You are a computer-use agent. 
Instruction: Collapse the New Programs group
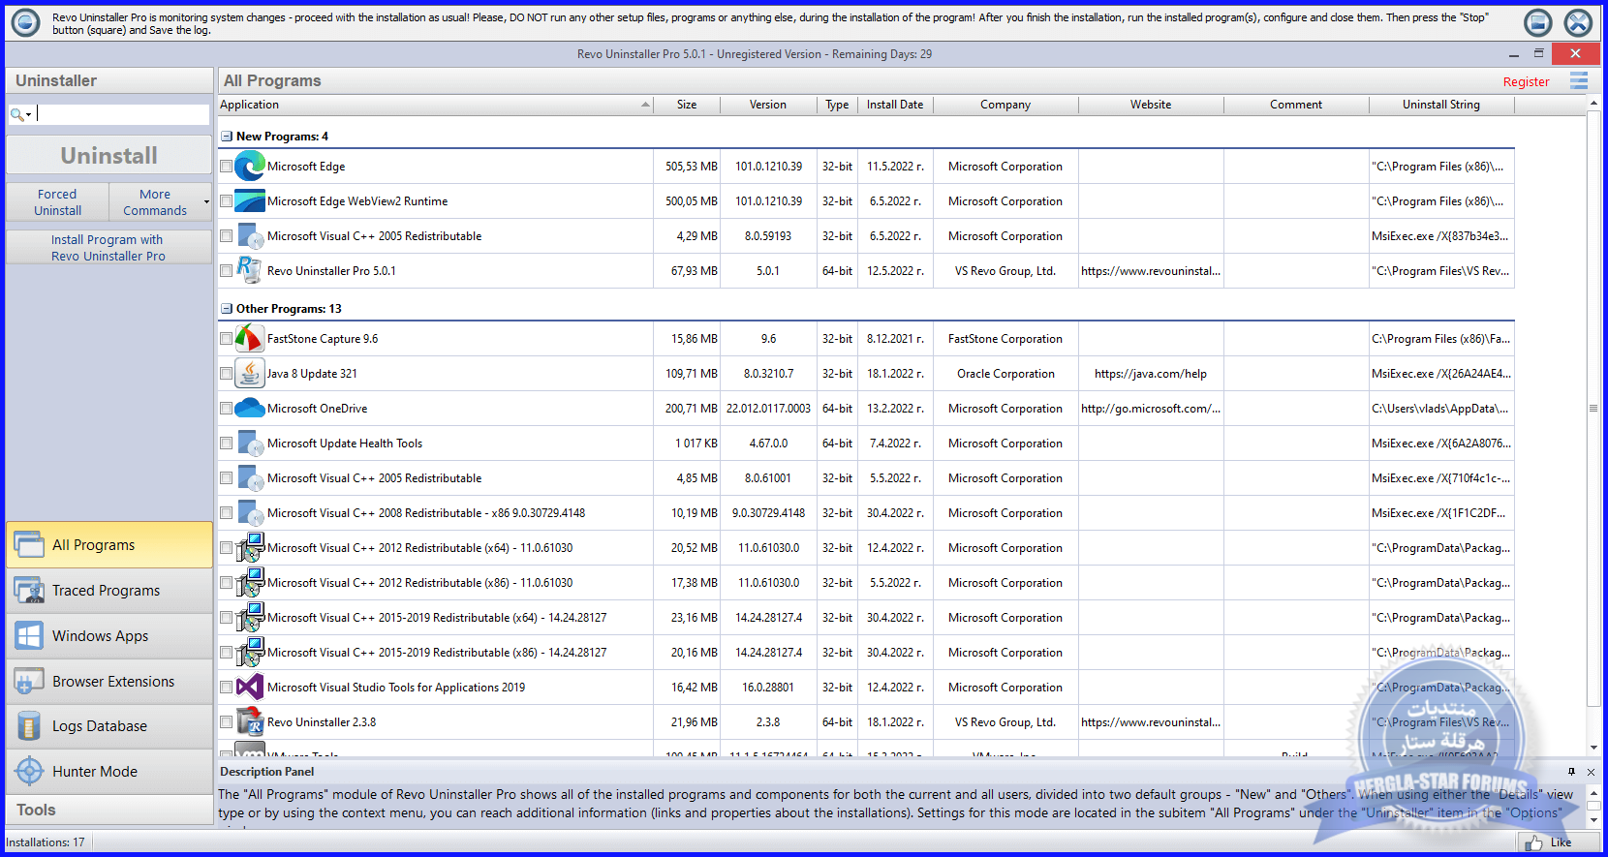pos(227,137)
